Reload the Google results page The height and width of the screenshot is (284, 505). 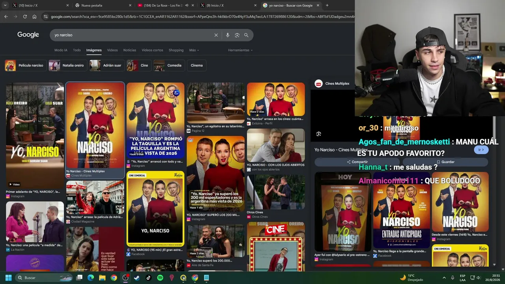pos(25,17)
